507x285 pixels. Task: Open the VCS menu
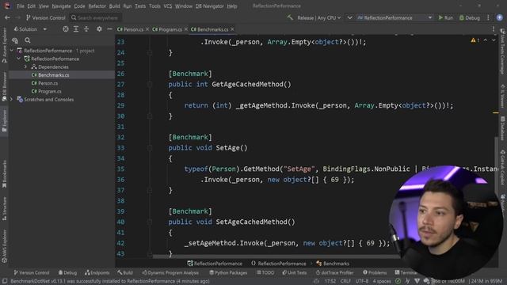[x=168, y=6]
